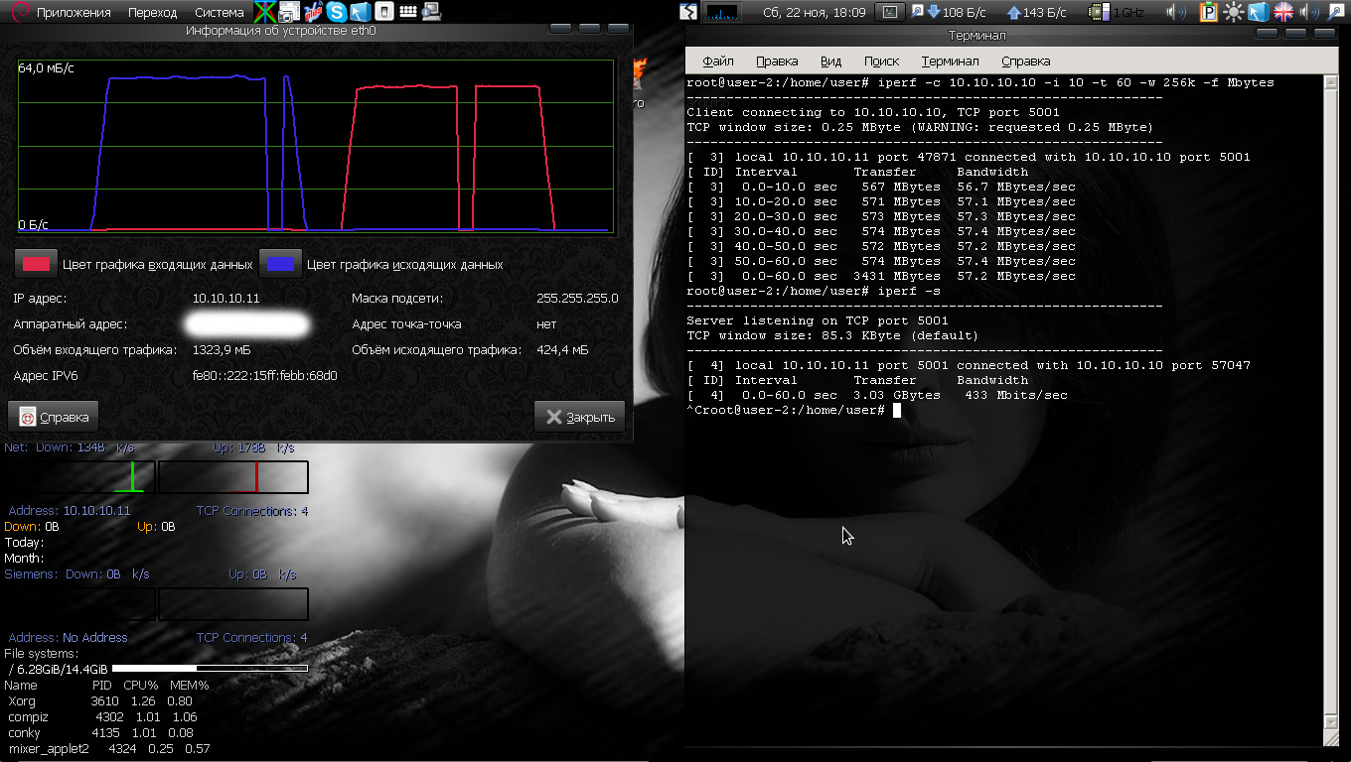Open the Система menu in top panel
Image resolution: width=1351 pixels, height=762 pixels.
tap(219, 12)
